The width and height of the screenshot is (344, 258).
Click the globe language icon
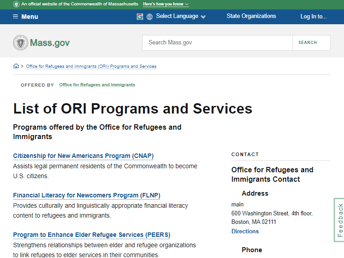(149, 17)
